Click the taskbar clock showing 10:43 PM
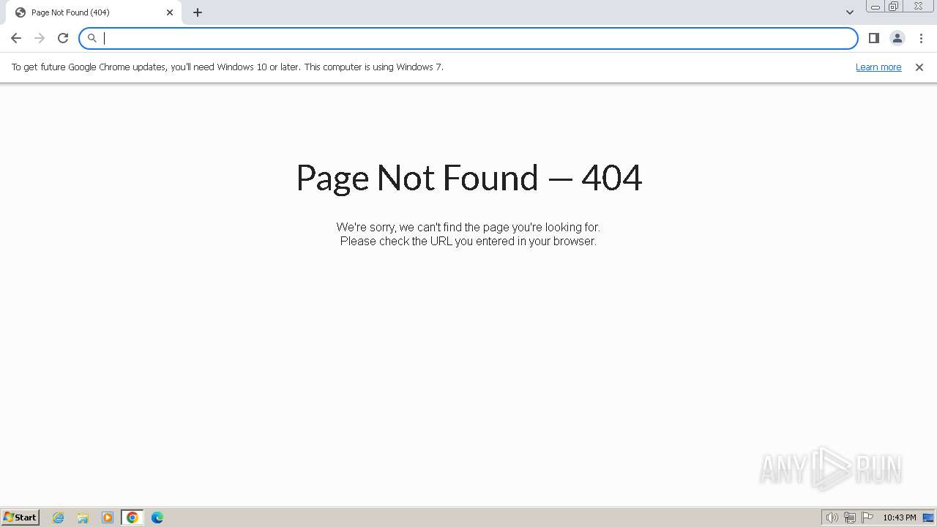The width and height of the screenshot is (937, 527). click(899, 517)
